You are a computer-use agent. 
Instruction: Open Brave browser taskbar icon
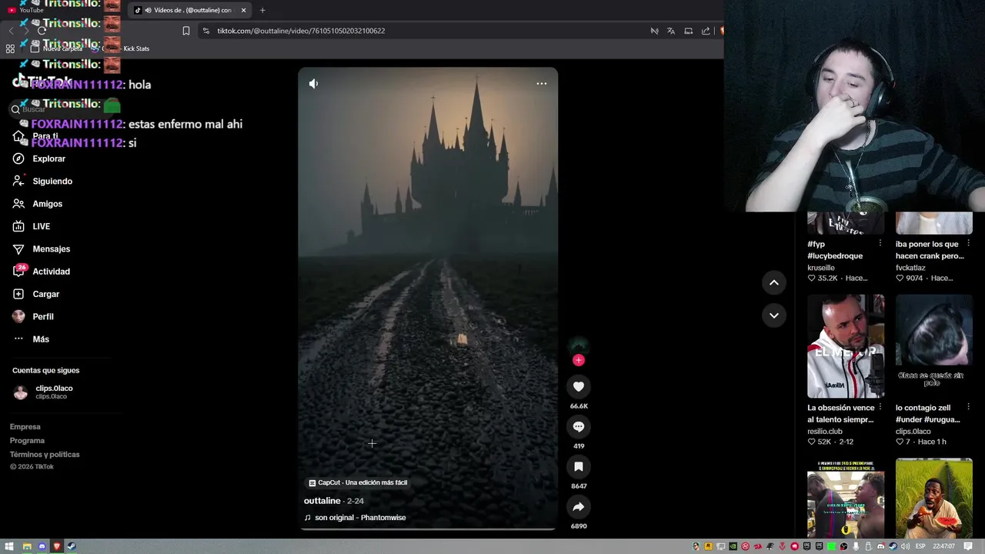point(57,546)
